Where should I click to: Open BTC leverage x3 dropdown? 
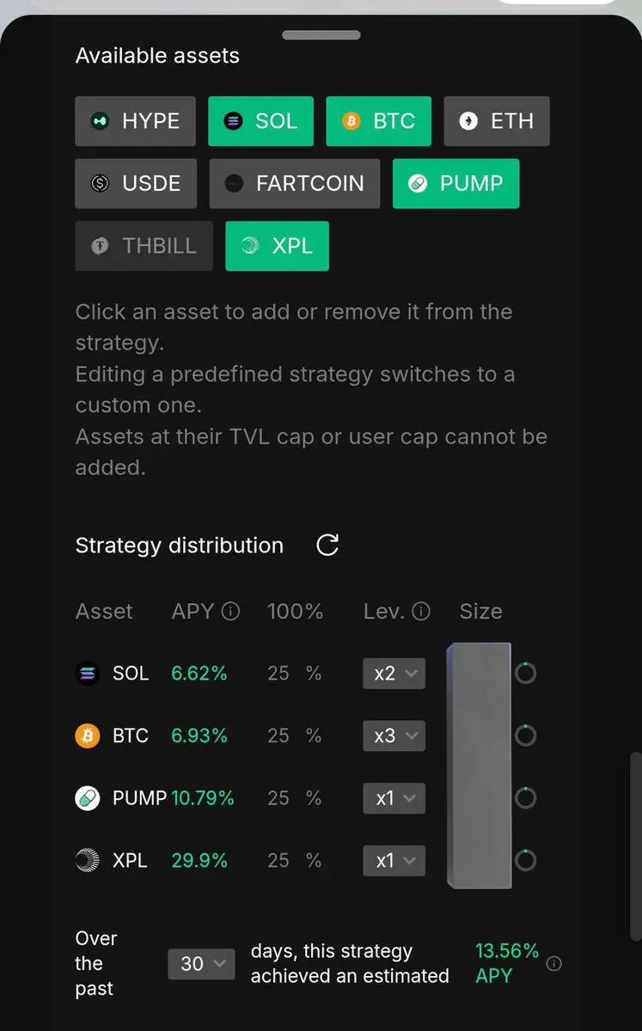pyautogui.click(x=394, y=735)
